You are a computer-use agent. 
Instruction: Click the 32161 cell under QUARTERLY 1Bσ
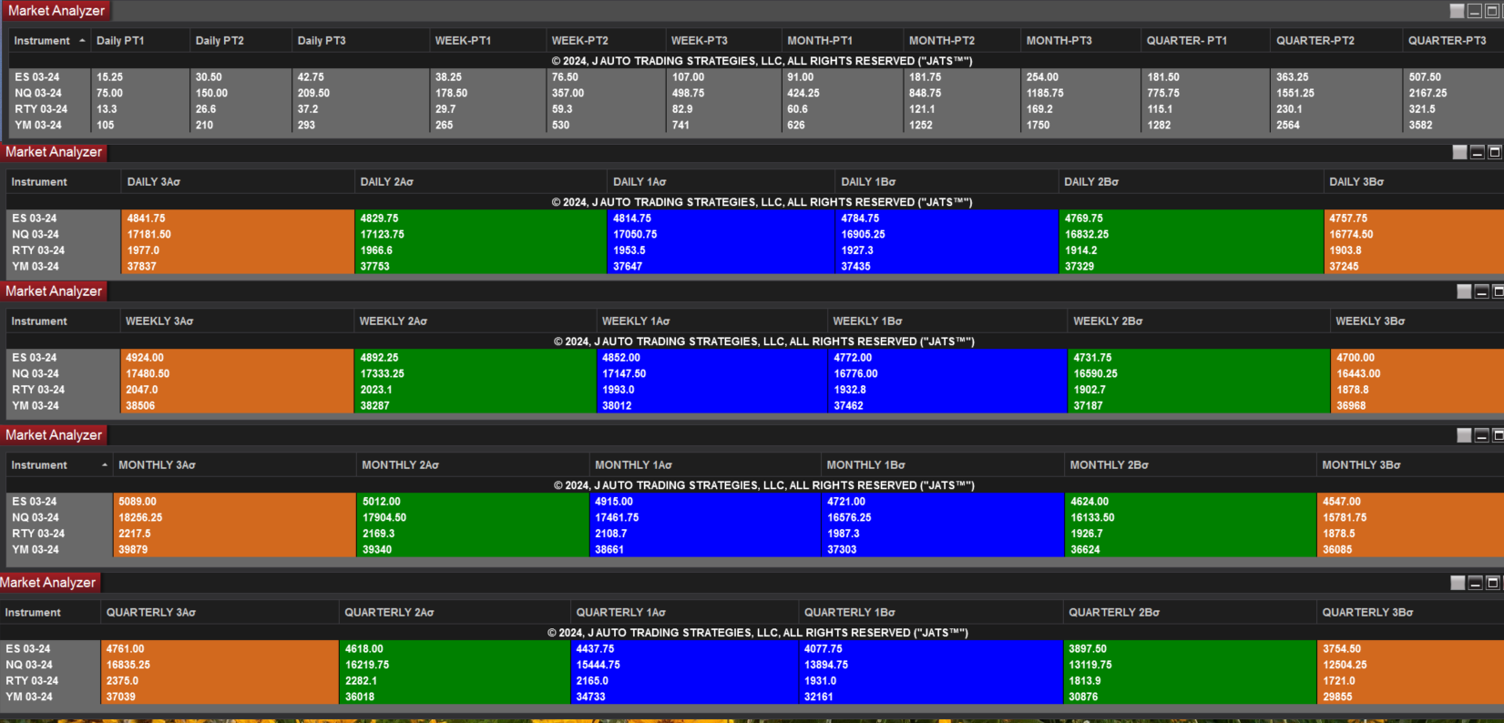pyautogui.click(x=930, y=697)
